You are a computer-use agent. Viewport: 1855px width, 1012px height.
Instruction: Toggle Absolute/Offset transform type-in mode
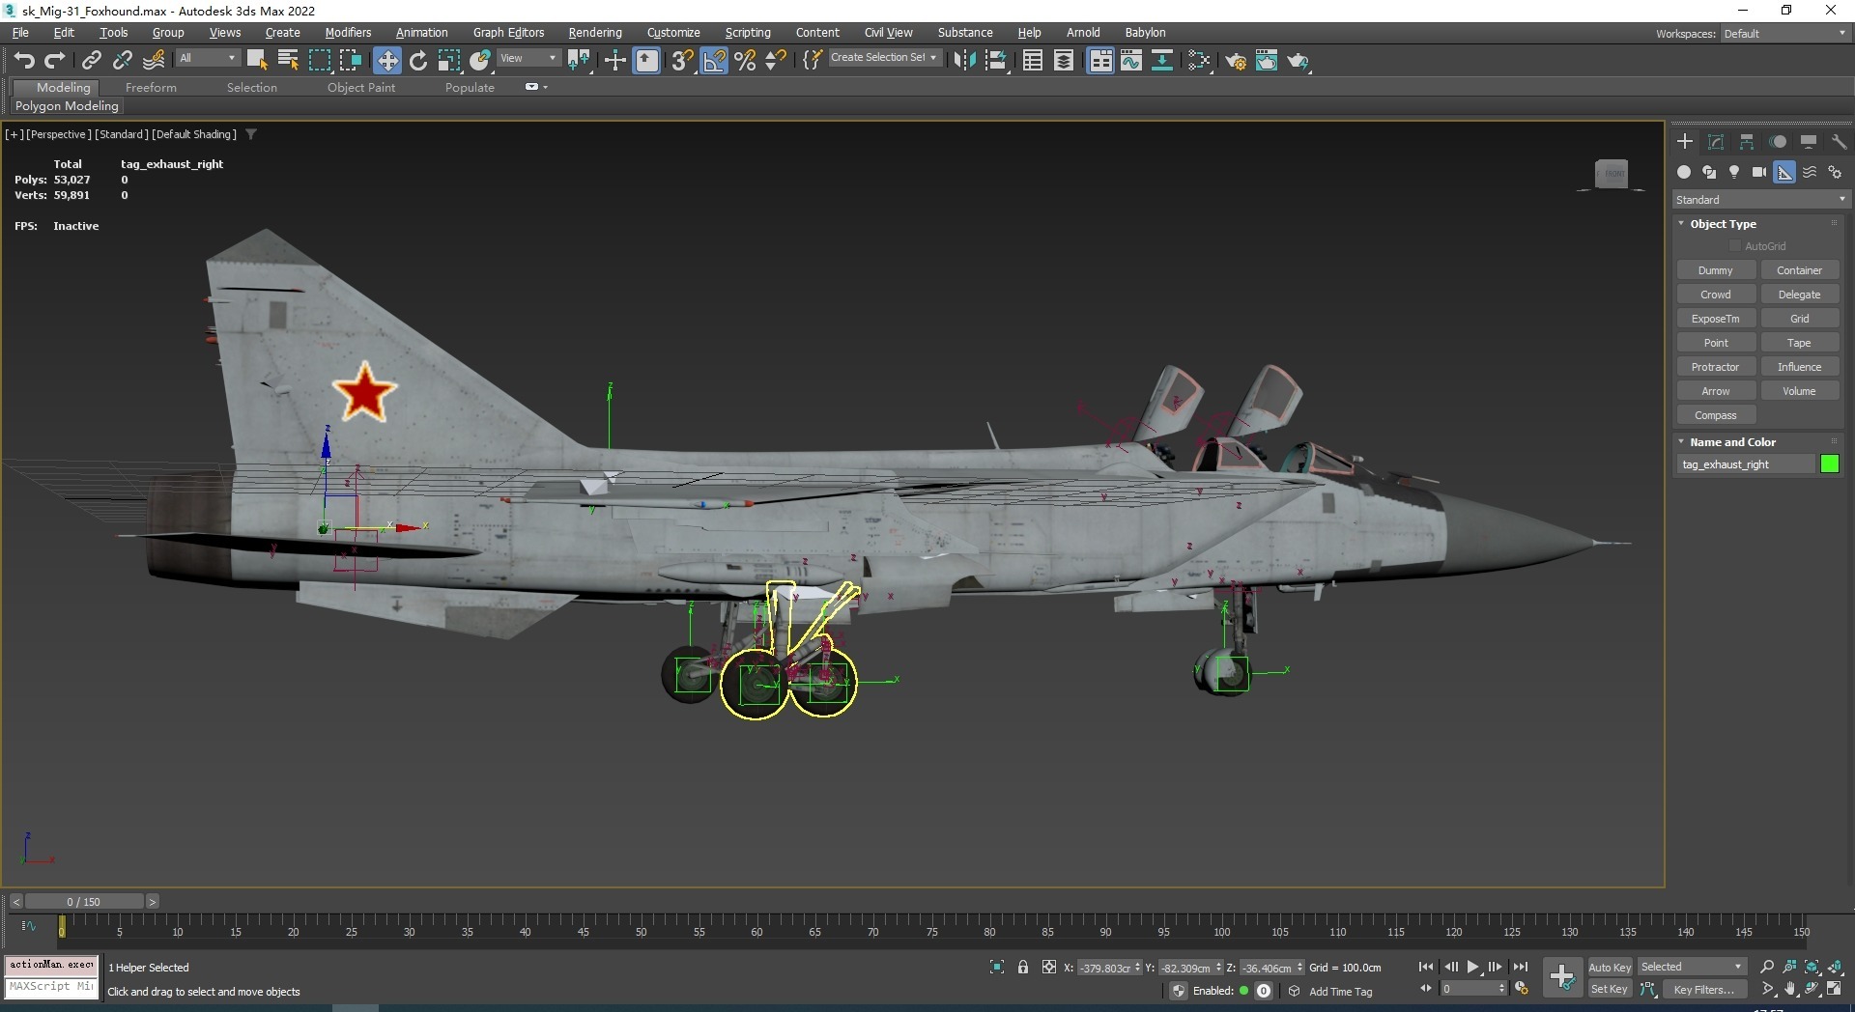click(1049, 967)
